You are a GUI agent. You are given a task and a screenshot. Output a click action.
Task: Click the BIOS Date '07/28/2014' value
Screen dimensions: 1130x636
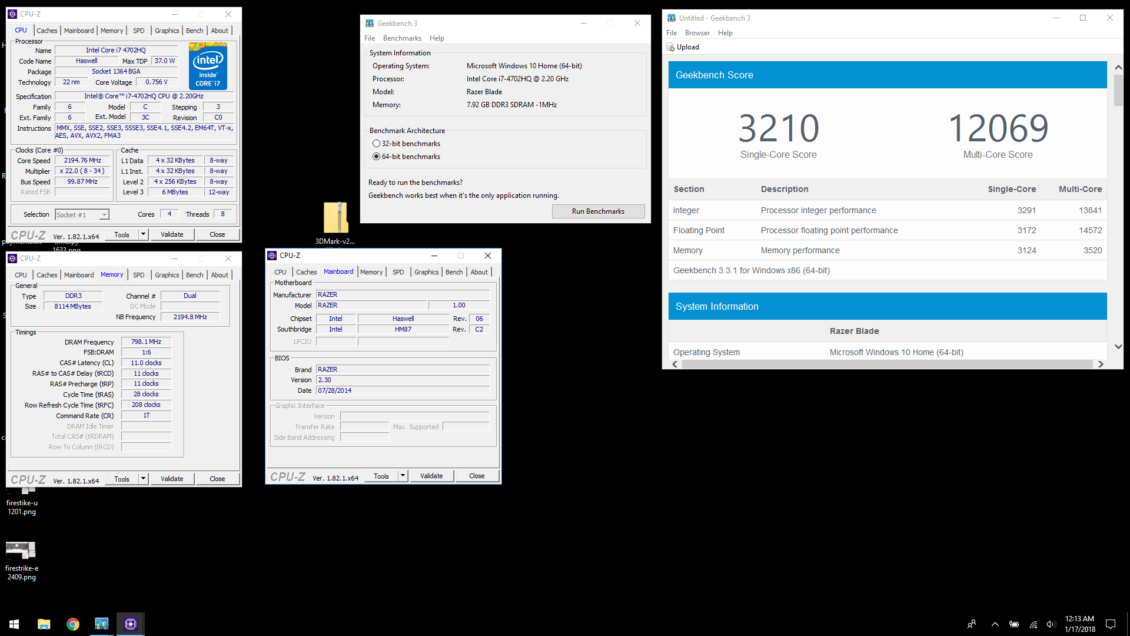coord(403,390)
